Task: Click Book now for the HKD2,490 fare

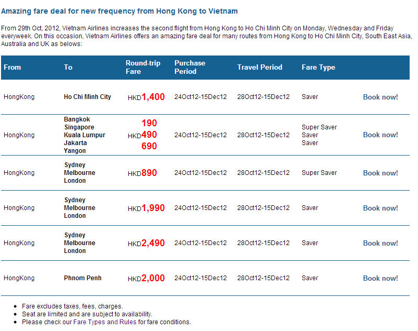Action: [380, 243]
